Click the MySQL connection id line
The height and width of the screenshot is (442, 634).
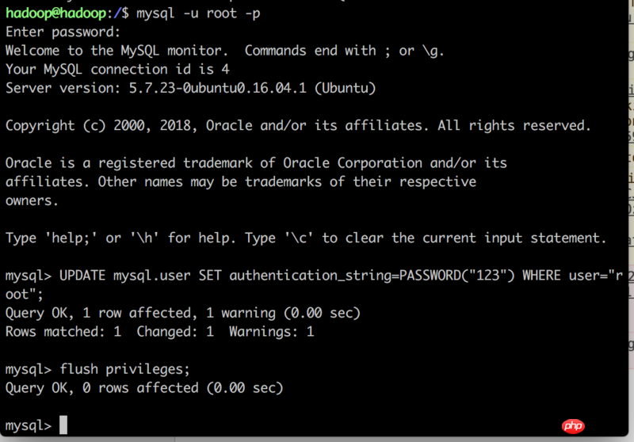pos(117,70)
